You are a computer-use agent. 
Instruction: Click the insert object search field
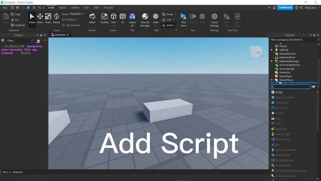(x=290, y=87)
